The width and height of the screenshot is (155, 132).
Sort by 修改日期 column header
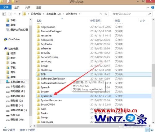(x=95, y=21)
